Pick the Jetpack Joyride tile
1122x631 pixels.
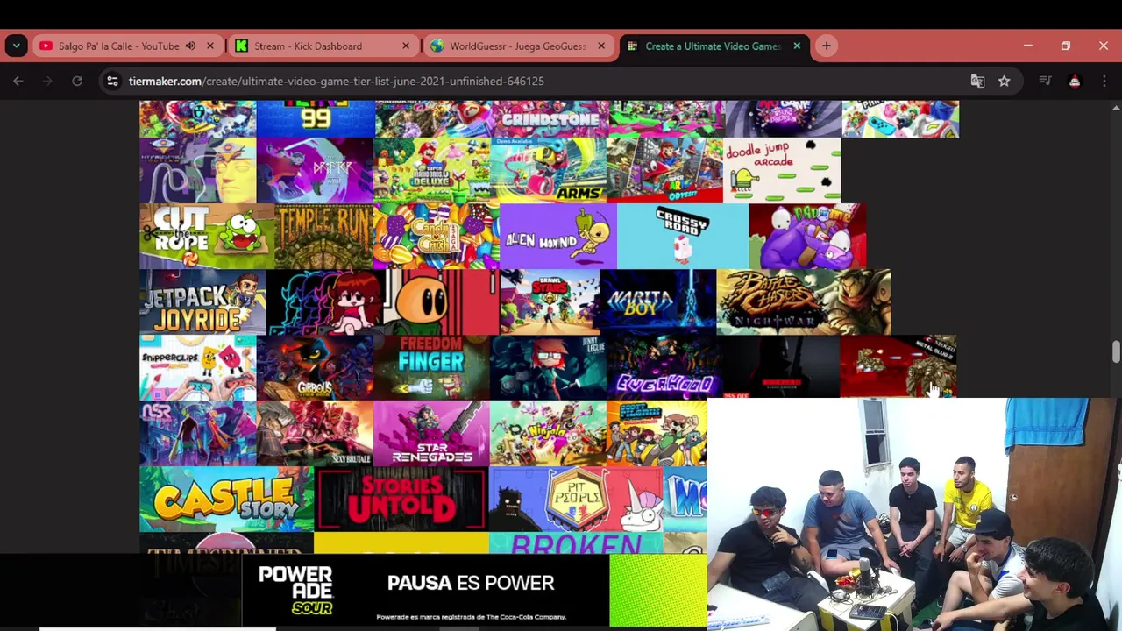(x=202, y=301)
